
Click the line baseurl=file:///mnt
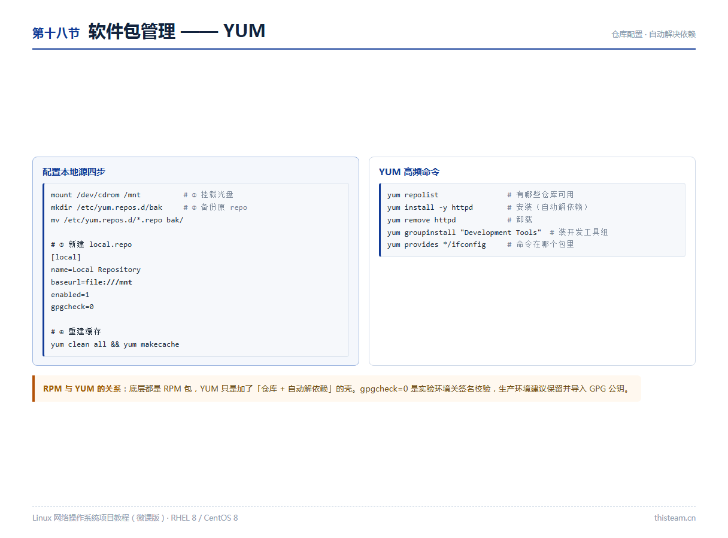click(x=92, y=282)
